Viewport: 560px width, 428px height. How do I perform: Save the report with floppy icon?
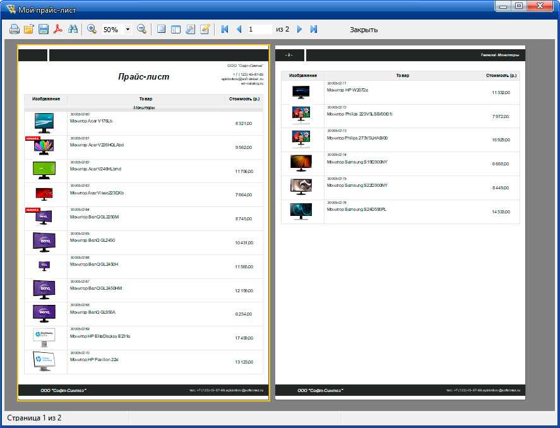pyautogui.click(x=43, y=29)
